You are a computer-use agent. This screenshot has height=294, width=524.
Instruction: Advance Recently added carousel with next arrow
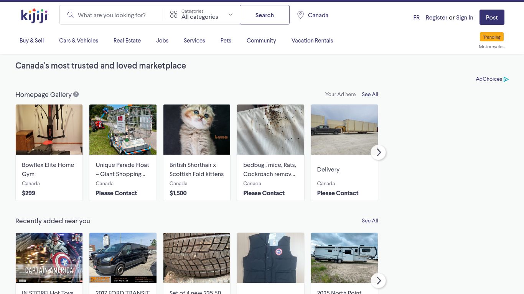click(378, 281)
